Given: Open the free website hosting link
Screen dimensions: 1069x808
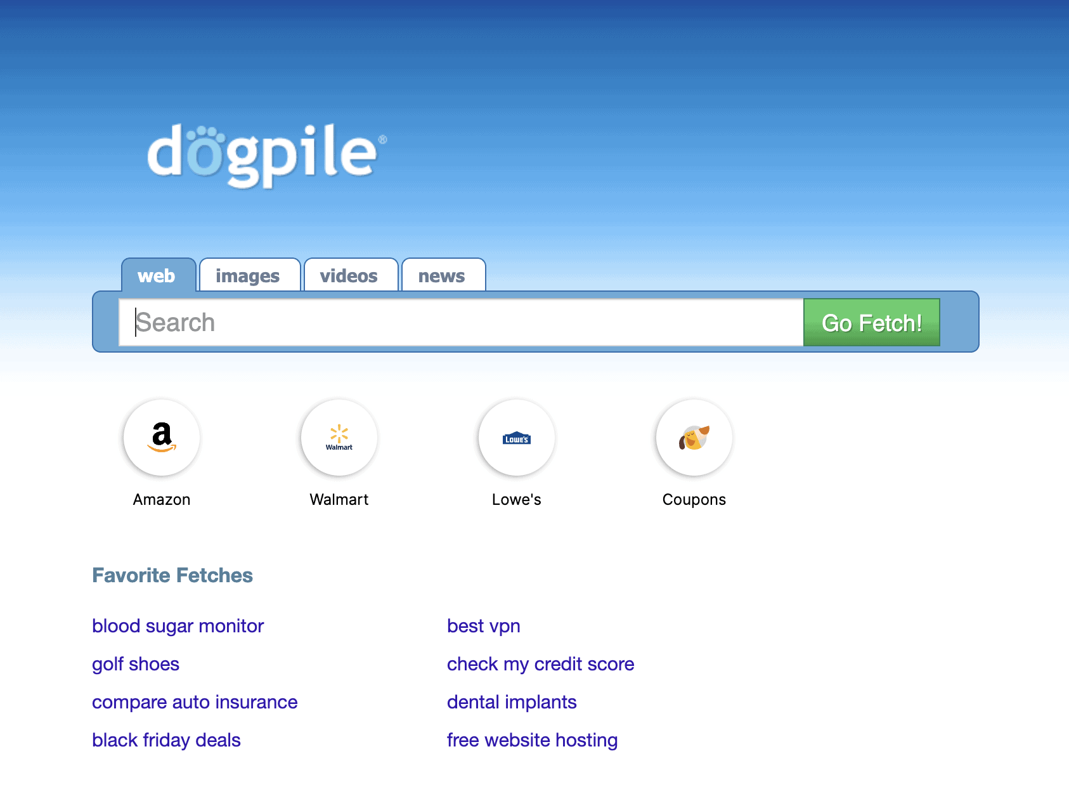Looking at the screenshot, I should click(533, 740).
